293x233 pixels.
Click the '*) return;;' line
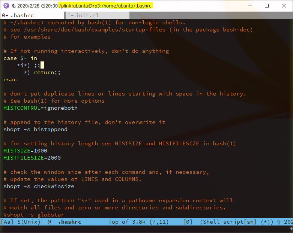[x=42, y=72]
